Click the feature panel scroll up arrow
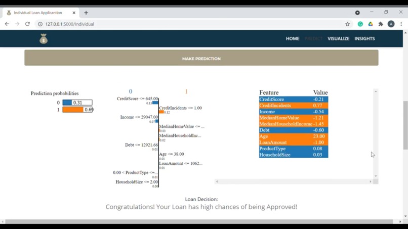Image resolution: width=408 pixels, height=229 pixels. pos(376,91)
